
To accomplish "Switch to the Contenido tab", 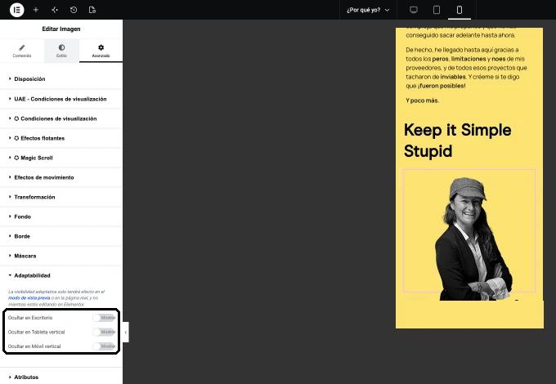I will coord(22,51).
